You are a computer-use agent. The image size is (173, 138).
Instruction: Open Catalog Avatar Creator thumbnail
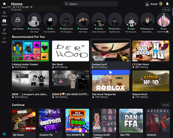(x=30, y=51)
